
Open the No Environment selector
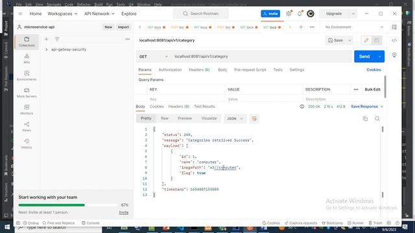[x=354, y=27]
